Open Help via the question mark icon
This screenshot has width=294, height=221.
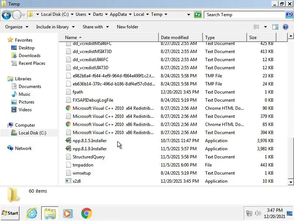click(286, 27)
